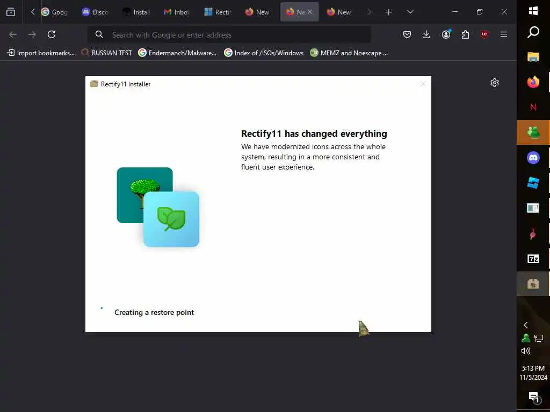Click the address bar search field
550x412 pixels.
(x=229, y=35)
